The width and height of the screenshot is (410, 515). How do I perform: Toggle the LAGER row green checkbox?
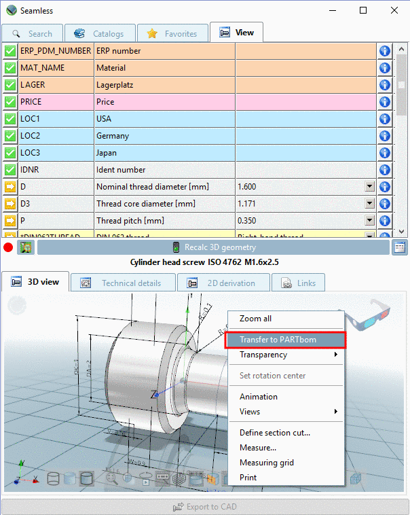tap(10, 85)
